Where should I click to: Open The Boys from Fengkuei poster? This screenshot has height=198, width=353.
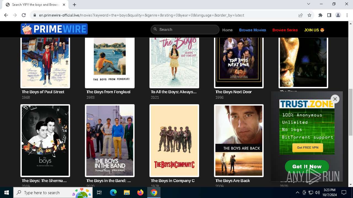110,63
